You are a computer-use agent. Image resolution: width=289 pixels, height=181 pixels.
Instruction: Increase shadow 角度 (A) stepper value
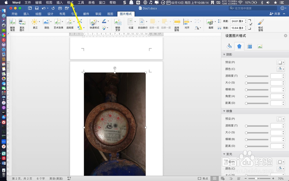(x=283, y=95)
